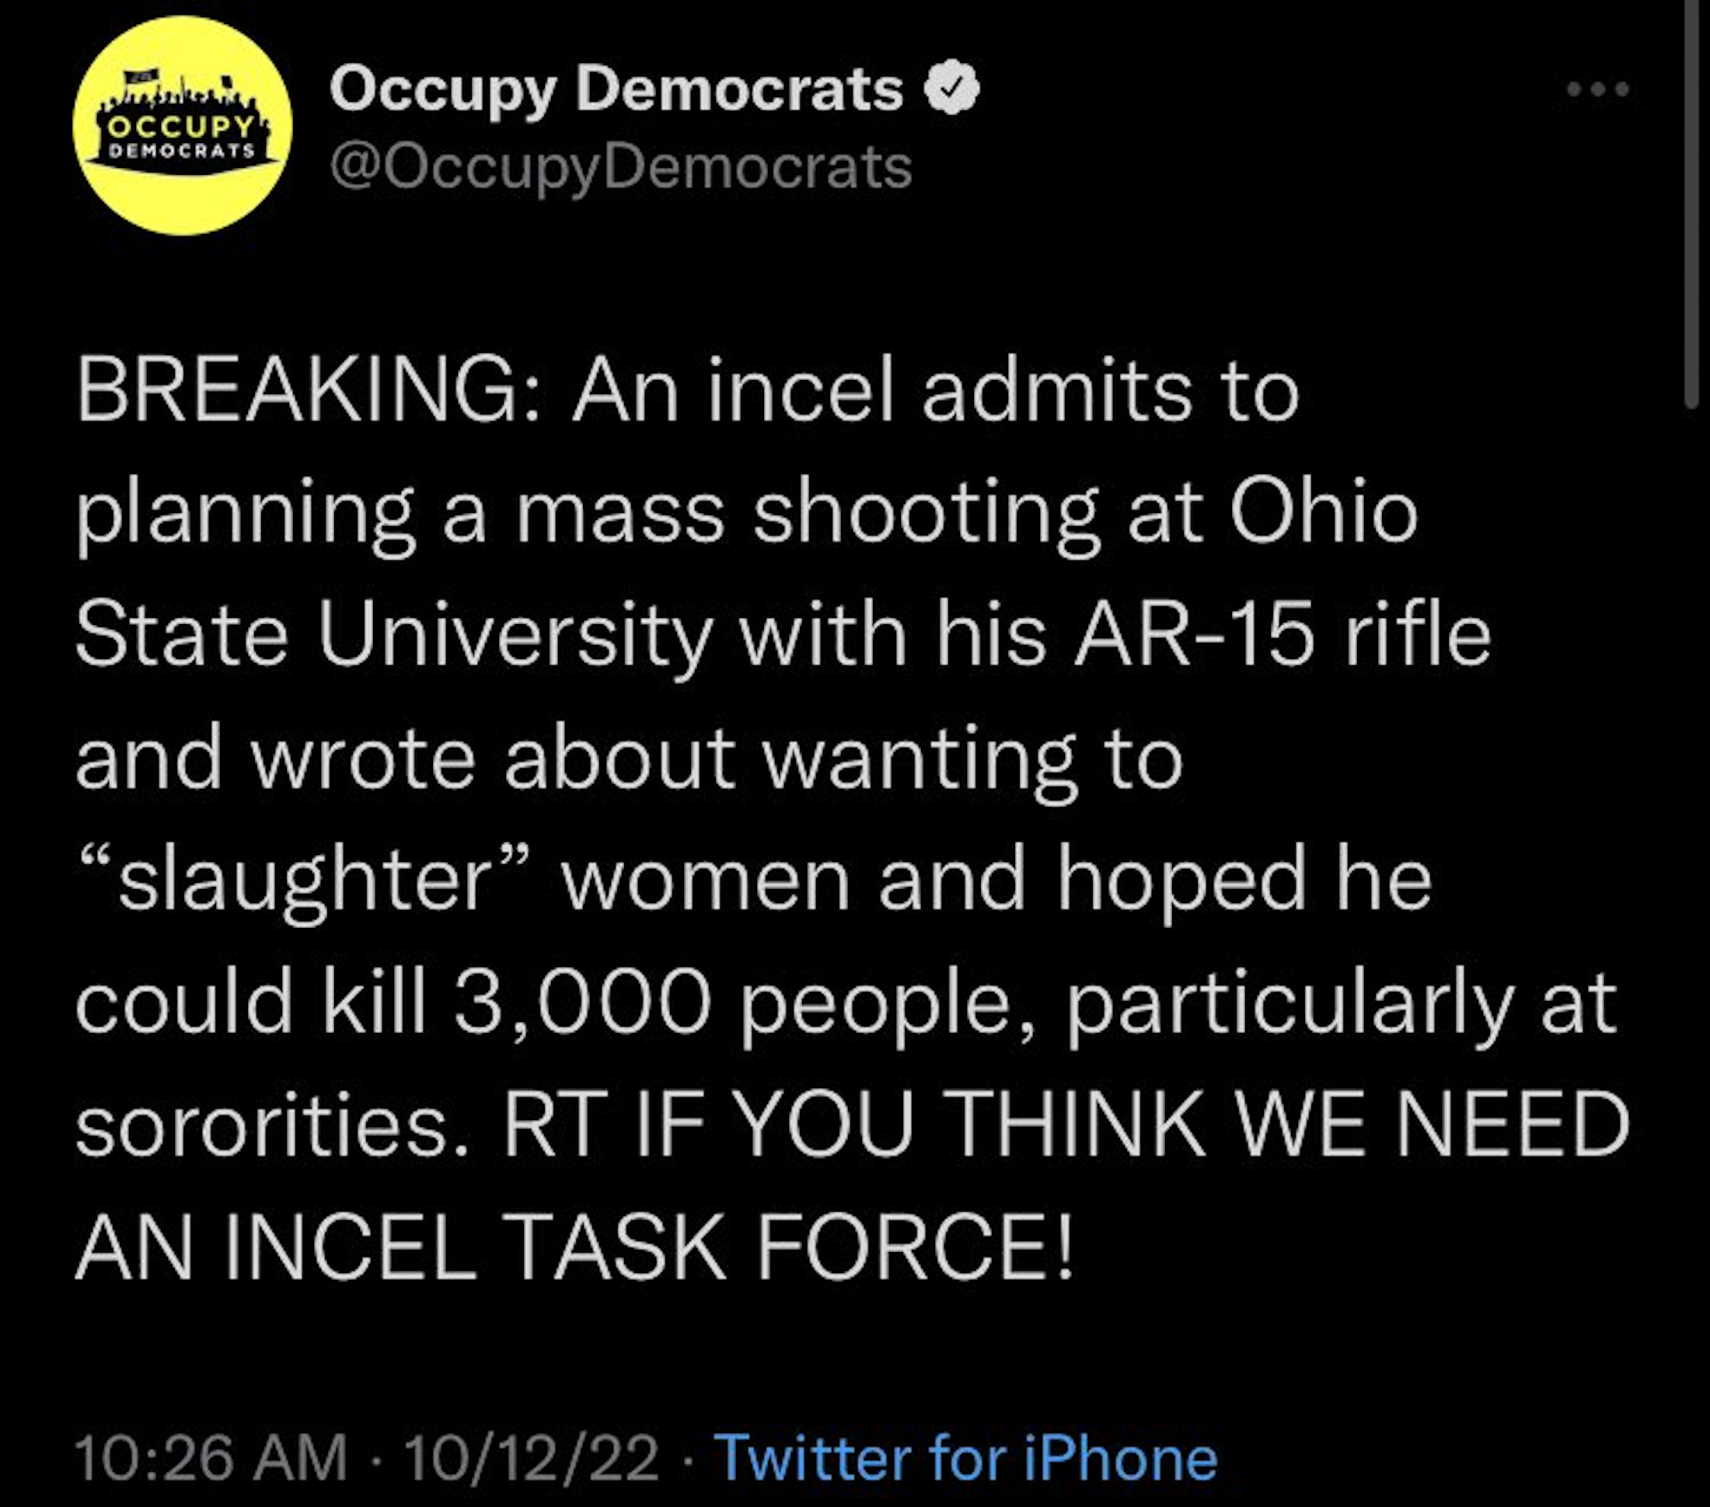Image resolution: width=1710 pixels, height=1507 pixels.
Task: Open the three-dot more options menu
Action: [1598, 89]
